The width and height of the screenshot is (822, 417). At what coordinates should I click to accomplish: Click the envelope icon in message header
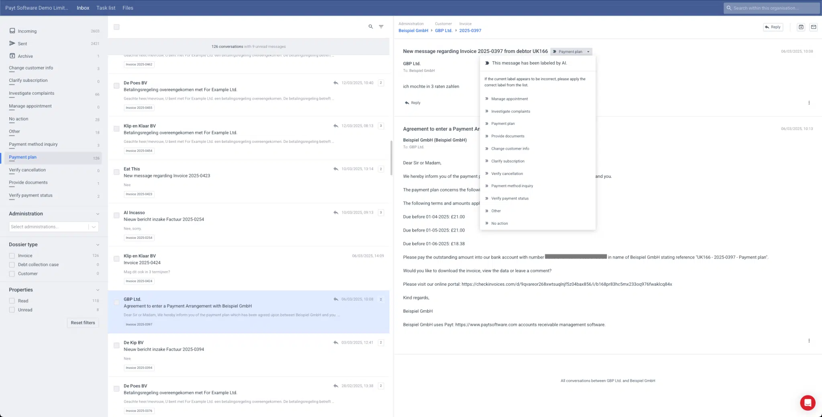pos(813,27)
